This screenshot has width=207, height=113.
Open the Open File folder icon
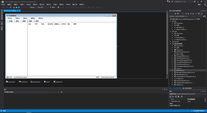click(x=14, y=7)
